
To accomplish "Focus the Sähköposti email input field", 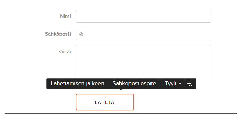I will tap(143, 34).
